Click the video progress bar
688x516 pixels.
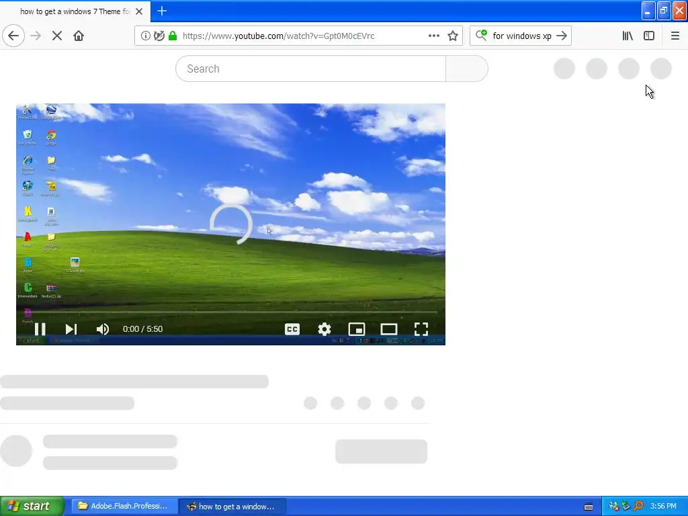pos(231,312)
